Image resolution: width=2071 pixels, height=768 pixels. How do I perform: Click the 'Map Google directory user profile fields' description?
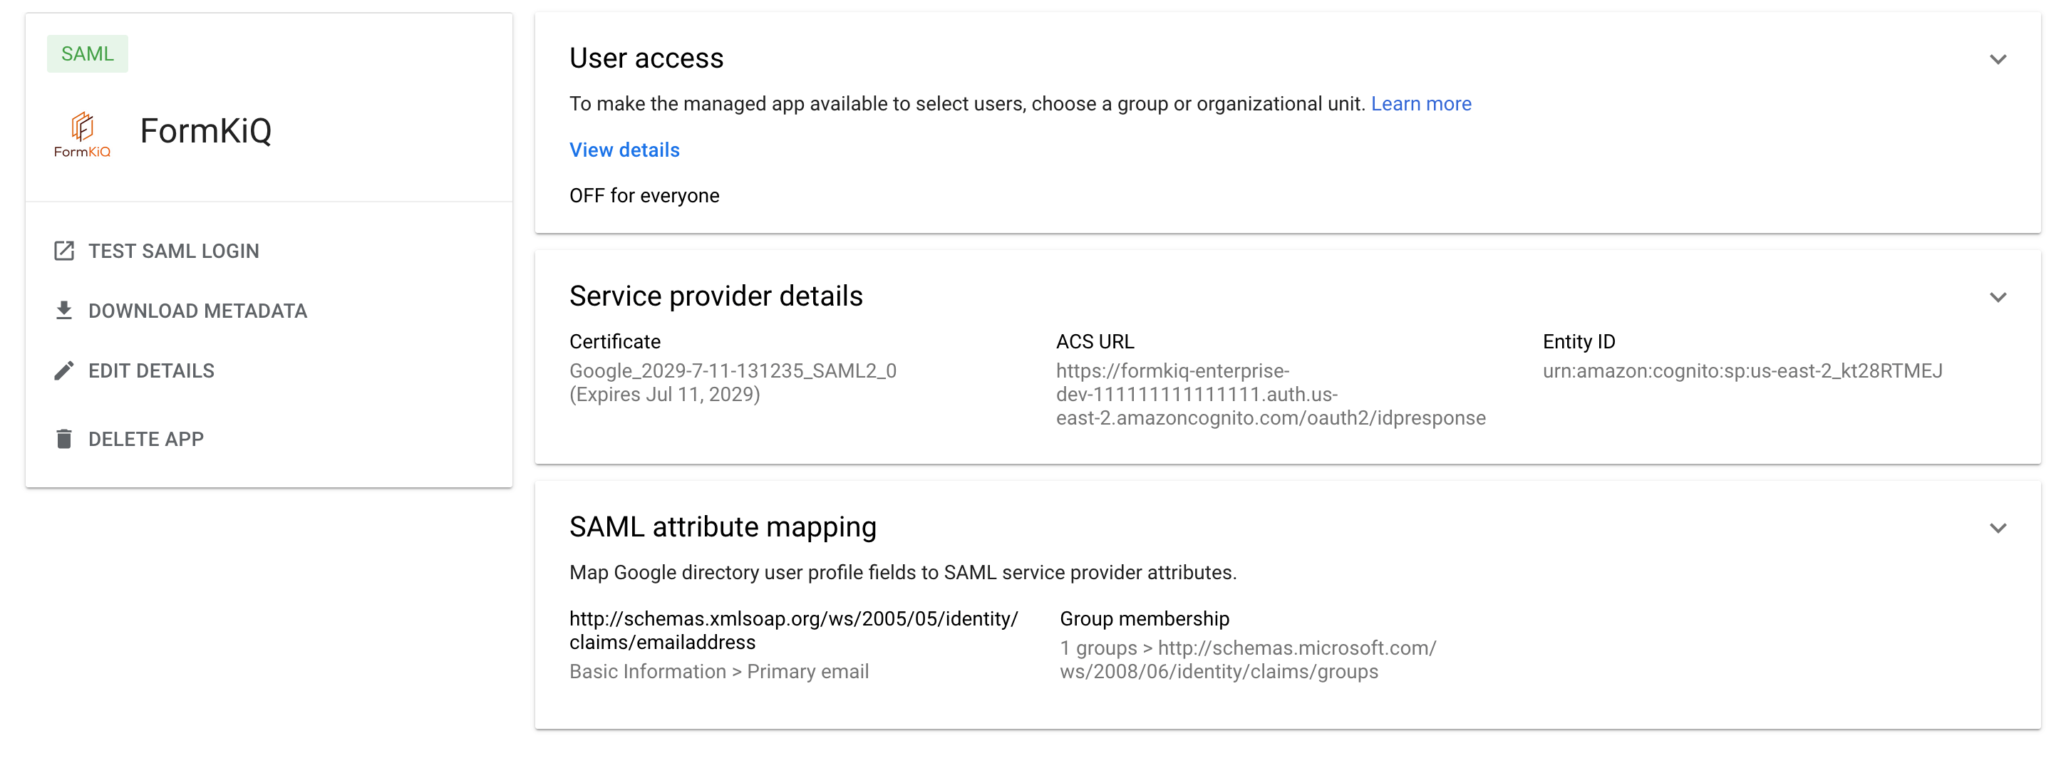tap(903, 572)
